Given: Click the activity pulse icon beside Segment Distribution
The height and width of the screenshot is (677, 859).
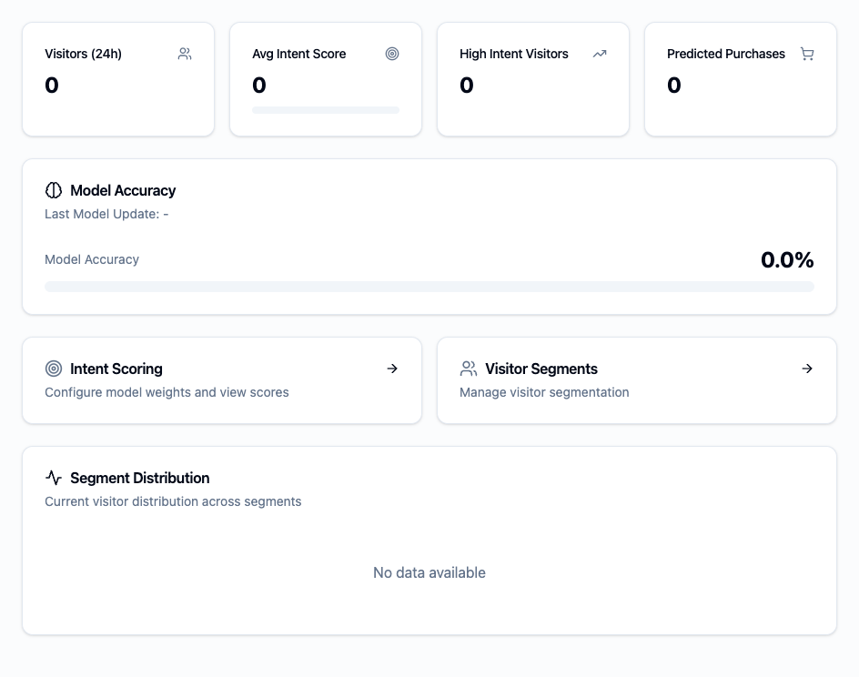Looking at the screenshot, I should click(x=54, y=478).
